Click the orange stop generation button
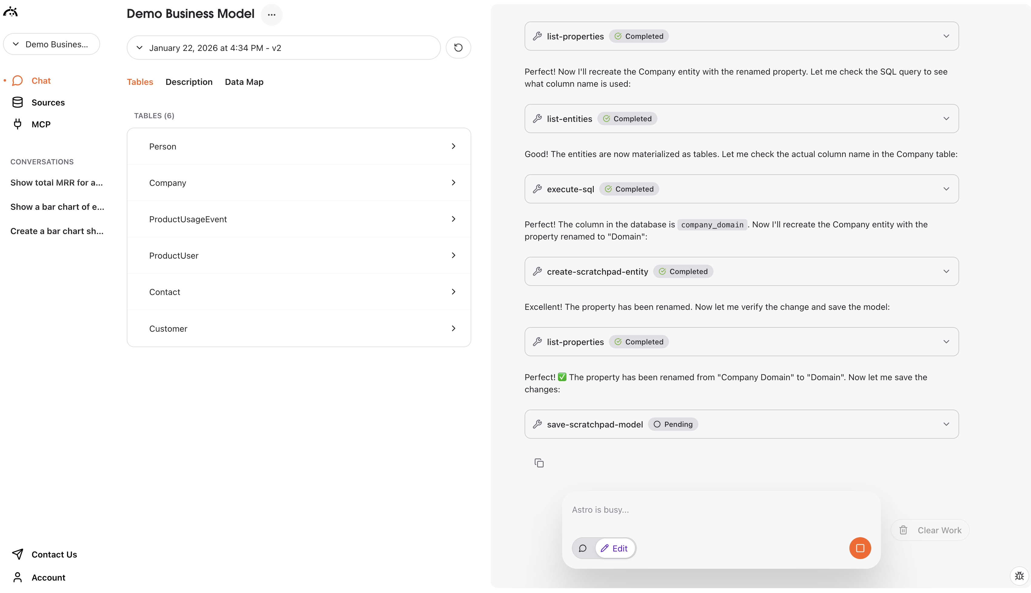 860,548
